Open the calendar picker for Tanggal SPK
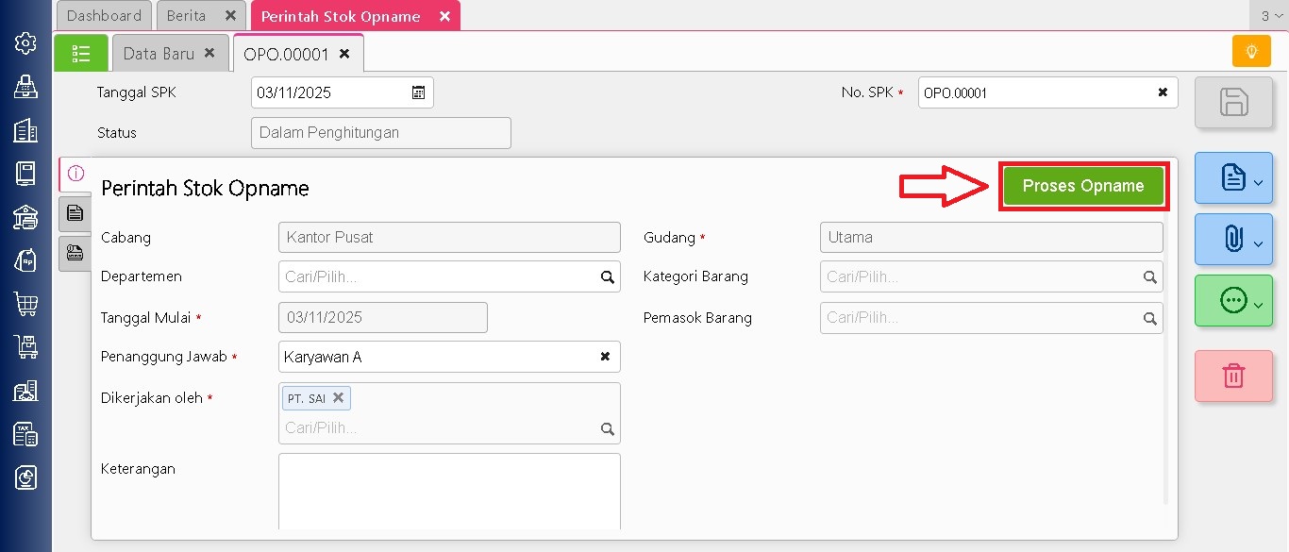Image resolution: width=1289 pixels, height=552 pixels. pyautogui.click(x=418, y=92)
